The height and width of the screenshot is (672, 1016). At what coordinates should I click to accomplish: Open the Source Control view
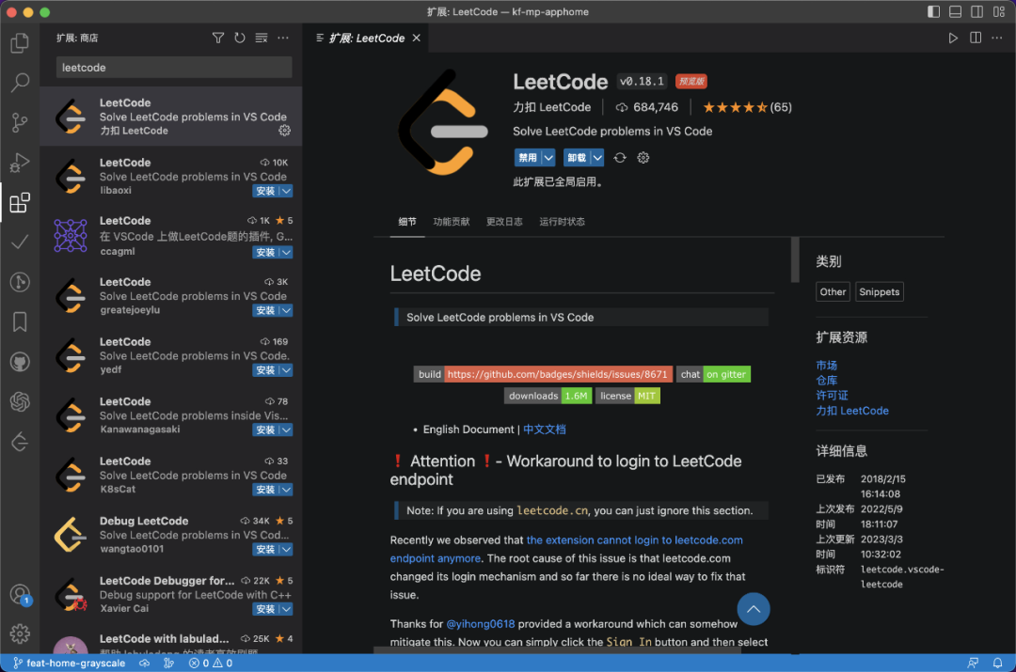[x=20, y=122]
